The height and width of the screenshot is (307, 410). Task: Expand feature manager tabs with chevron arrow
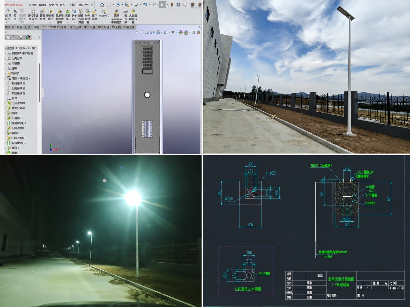pyautogui.click(x=39, y=37)
